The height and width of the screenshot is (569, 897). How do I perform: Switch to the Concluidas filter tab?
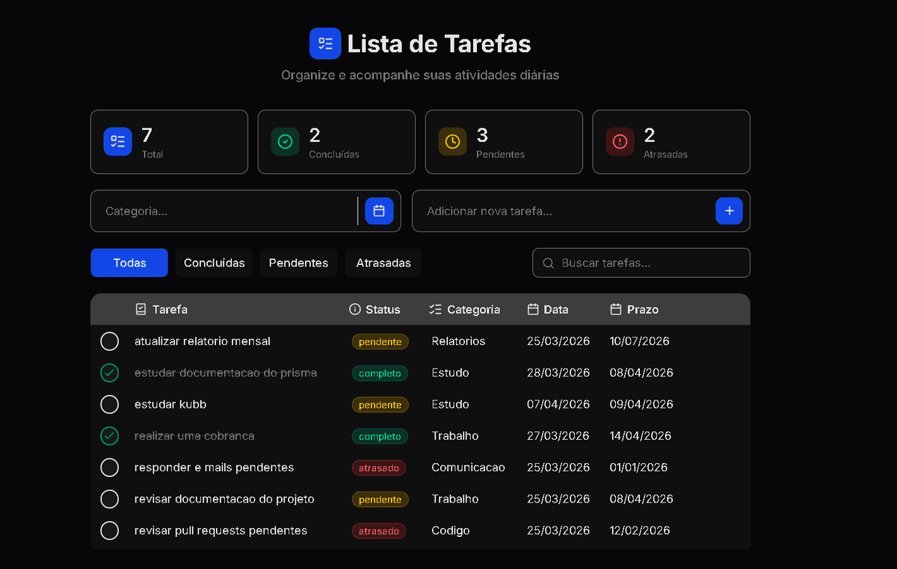click(x=215, y=263)
